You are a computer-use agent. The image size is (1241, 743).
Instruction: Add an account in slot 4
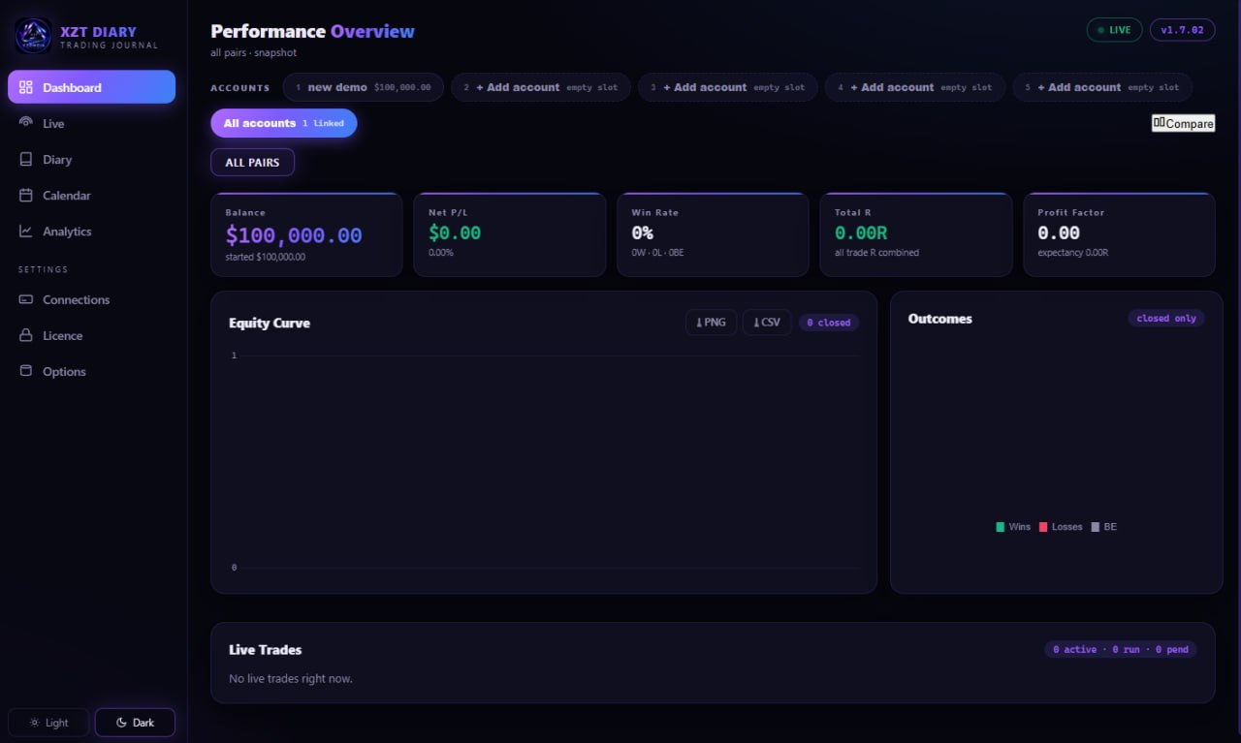(x=915, y=87)
